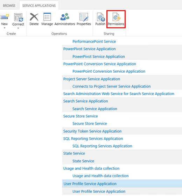Open the PerformancePoint Service link
Screen dimensions: 182x196
coord(94,42)
